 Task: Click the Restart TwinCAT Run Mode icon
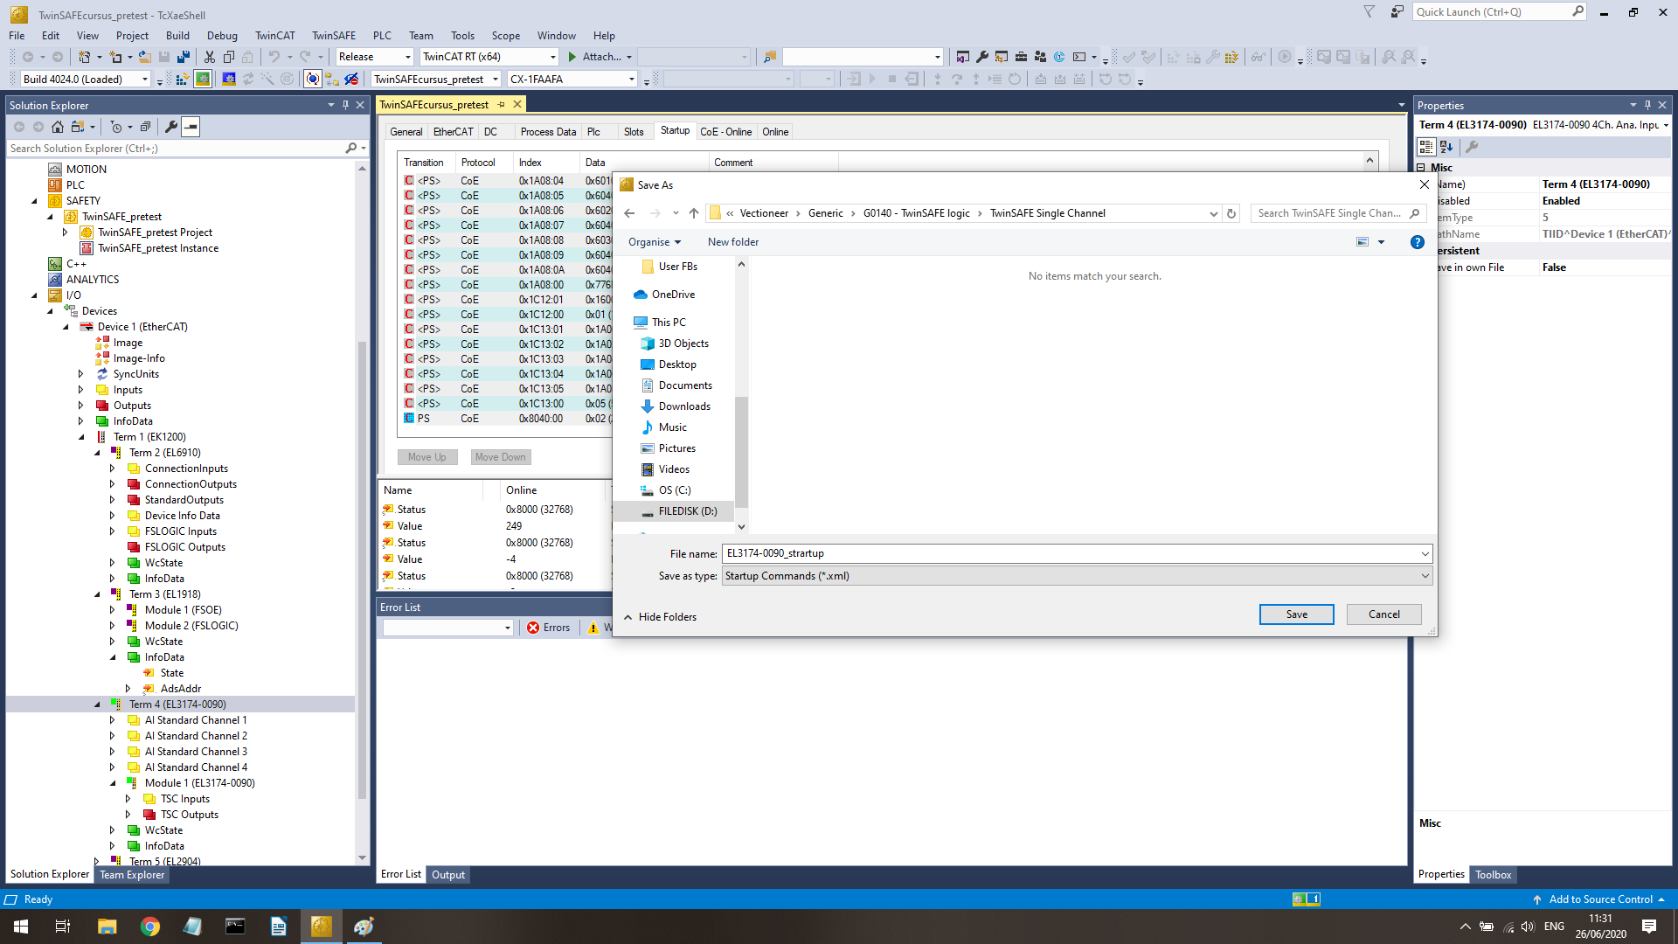click(x=203, y=80)
